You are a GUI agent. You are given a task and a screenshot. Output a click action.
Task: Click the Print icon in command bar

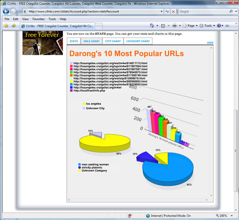click(x=174, y=26)
